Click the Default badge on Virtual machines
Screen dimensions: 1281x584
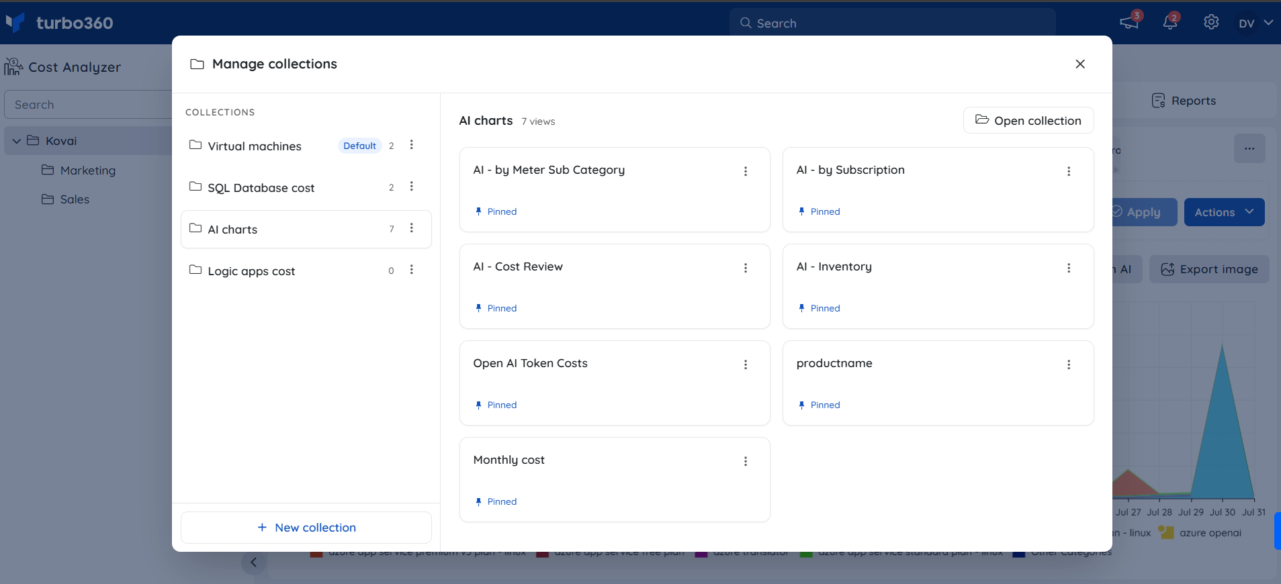tap(359, 146)
